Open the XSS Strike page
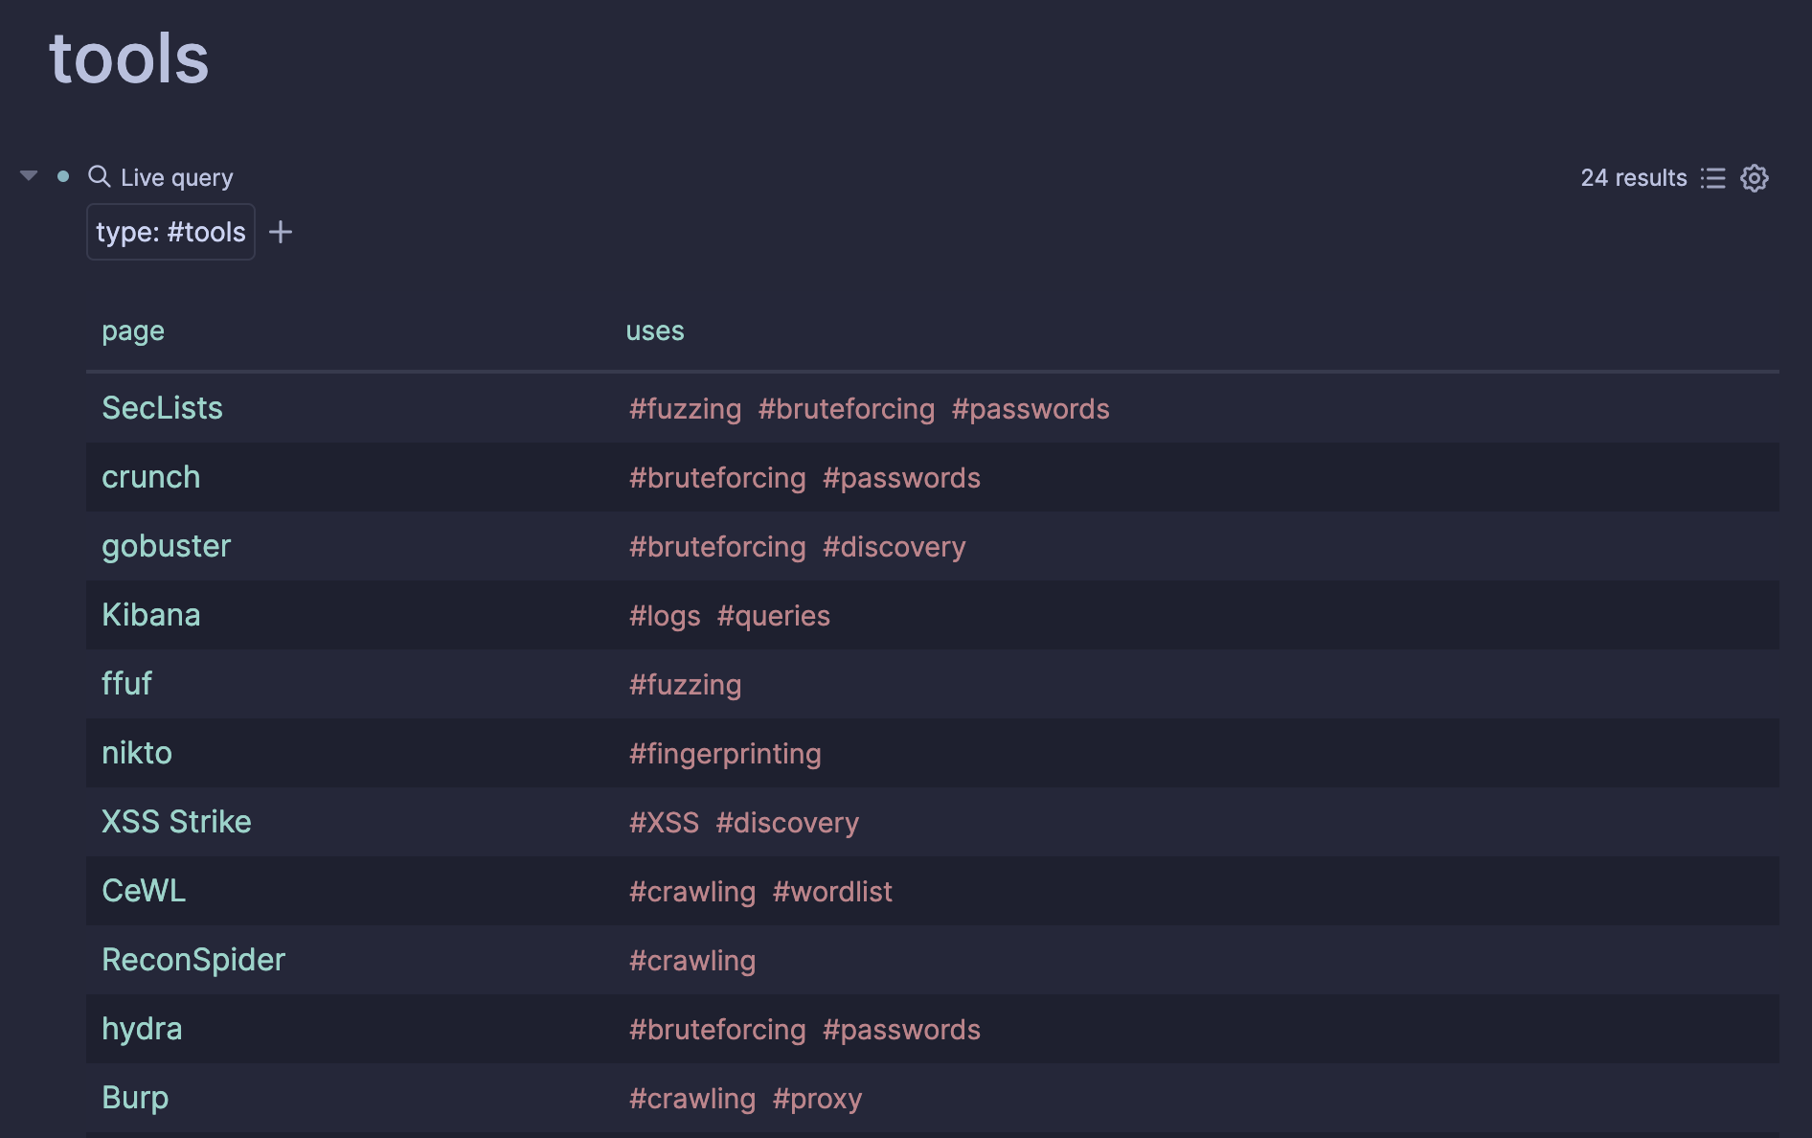 (x=176, y=822)
